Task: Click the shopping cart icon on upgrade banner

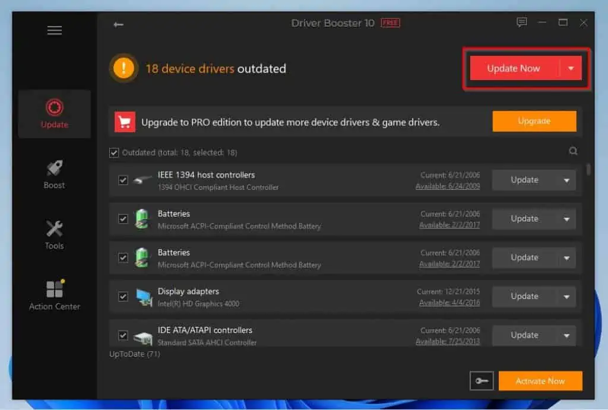Action: pos(124,120)
